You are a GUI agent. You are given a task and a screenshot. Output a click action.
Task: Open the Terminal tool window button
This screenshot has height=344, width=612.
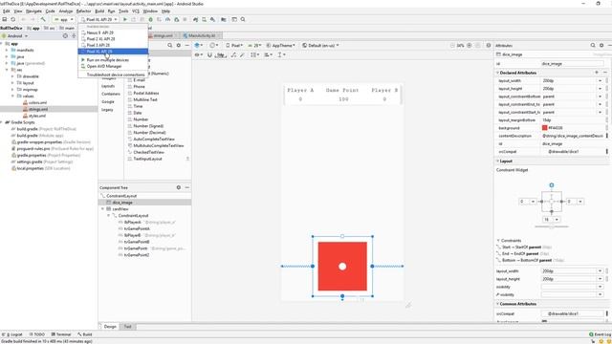coord(61,334)
